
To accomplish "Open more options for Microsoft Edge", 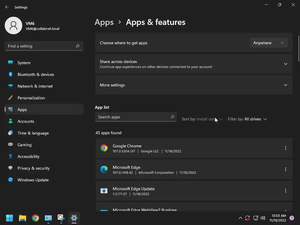I will pyautogui.click(x=285, y=169).
